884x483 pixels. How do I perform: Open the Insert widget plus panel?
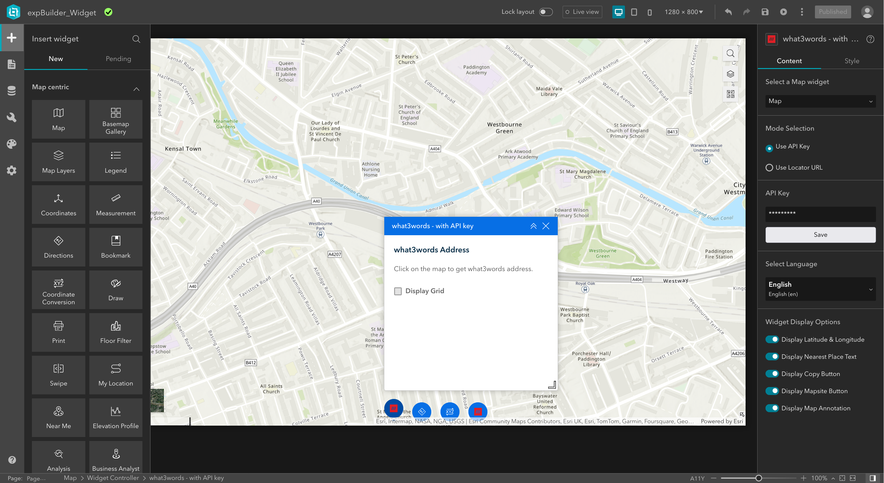12,38
